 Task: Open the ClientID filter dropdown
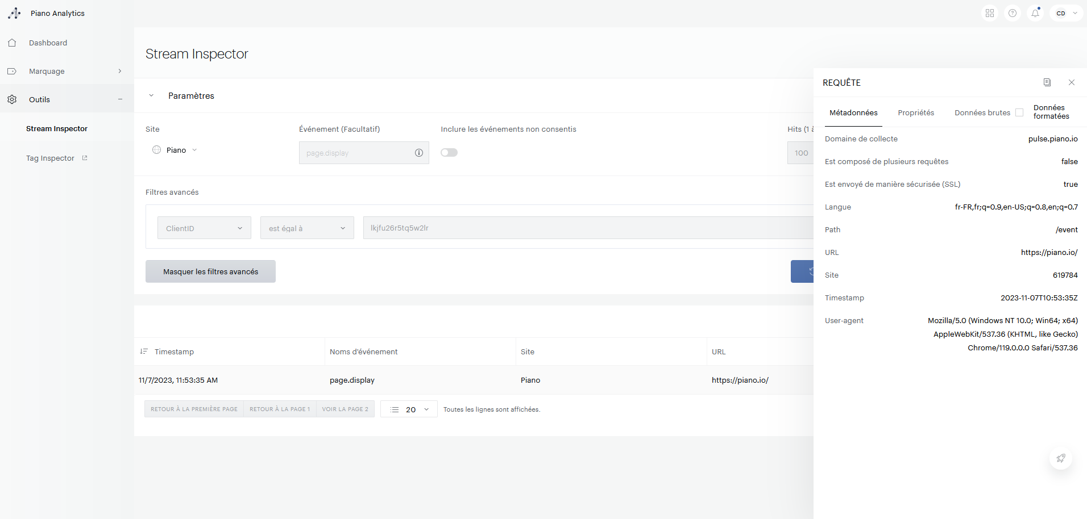point(204,228)
